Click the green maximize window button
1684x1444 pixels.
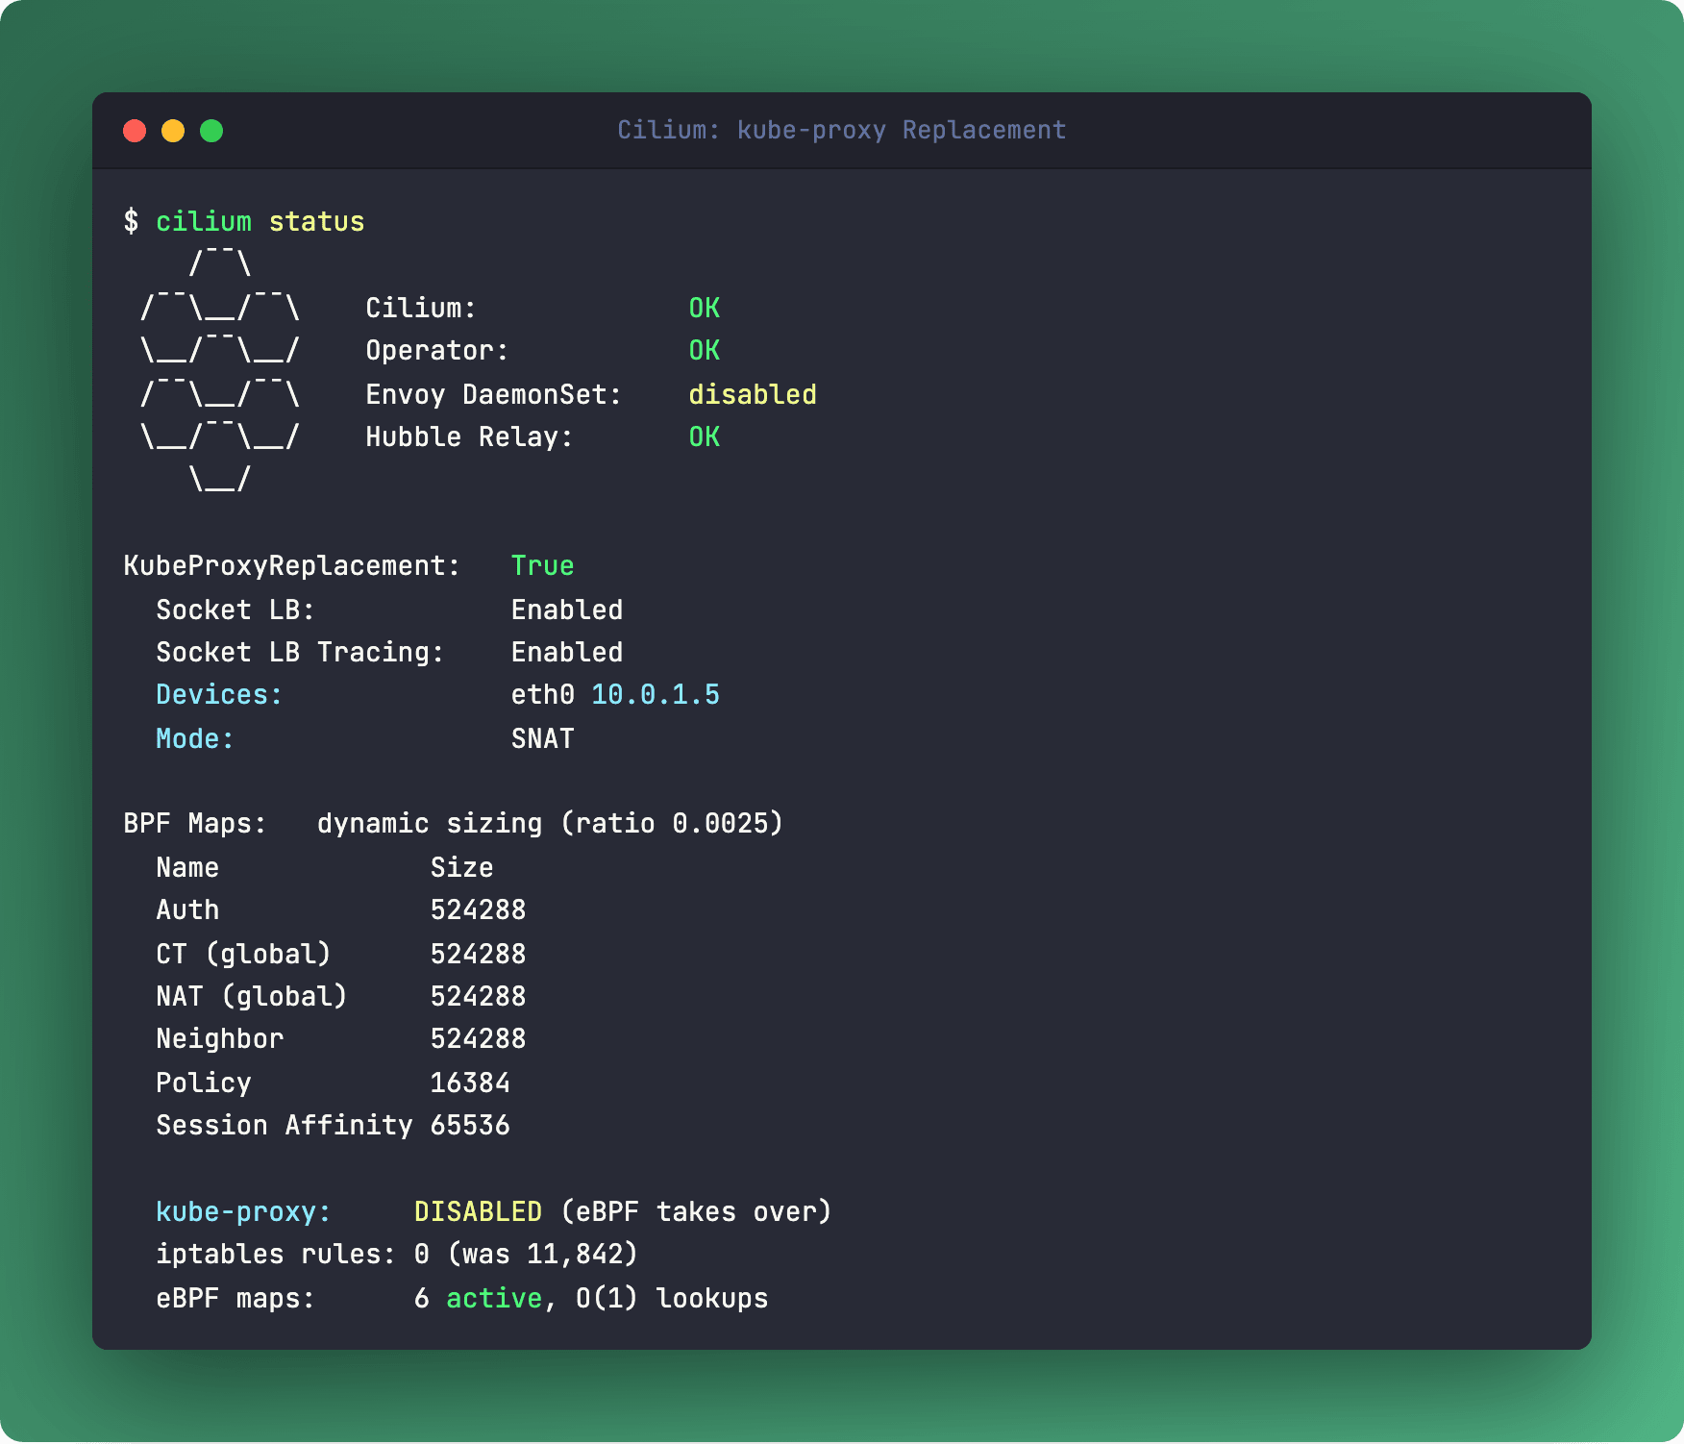pos(211,131)
